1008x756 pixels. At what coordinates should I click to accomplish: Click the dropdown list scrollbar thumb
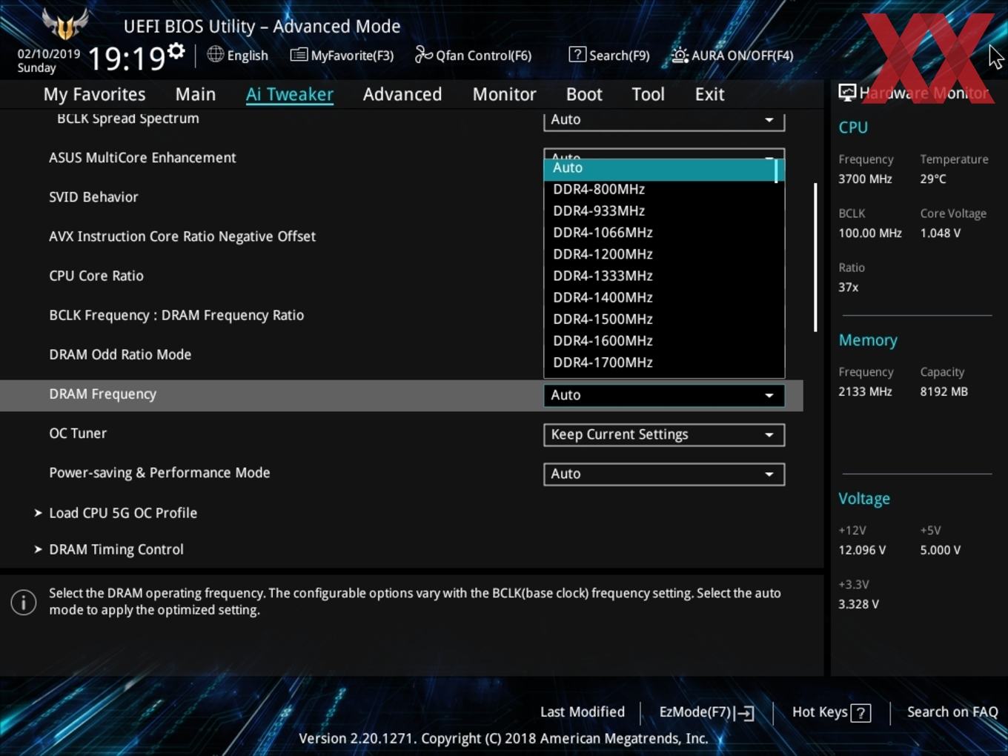776,170
